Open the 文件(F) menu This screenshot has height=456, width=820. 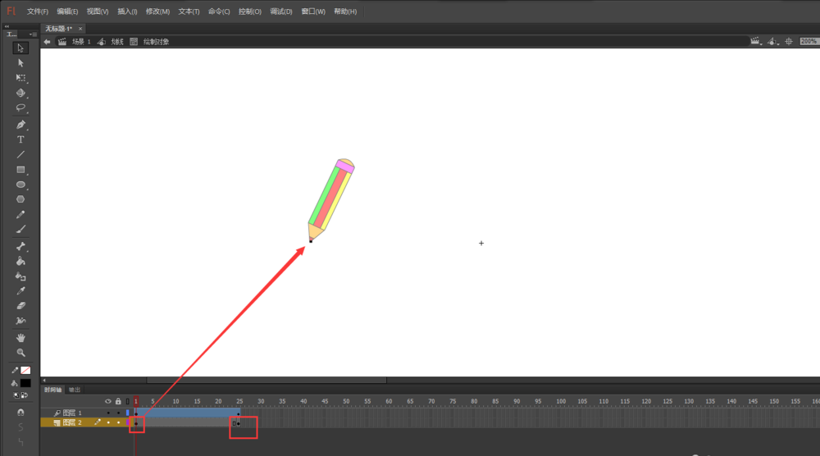pyautogui.click(x=37, y=11)
